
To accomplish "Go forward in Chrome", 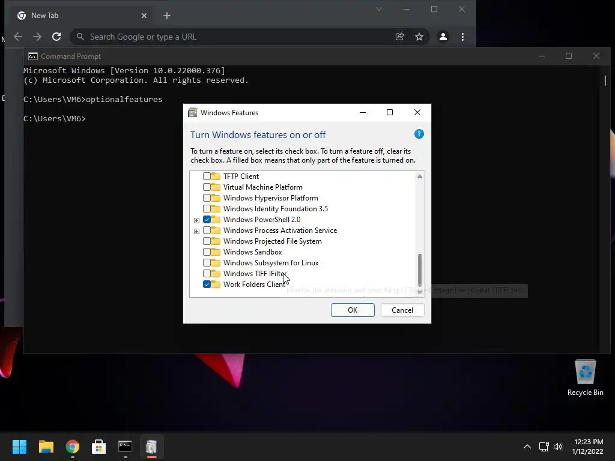I will [37, 37].
